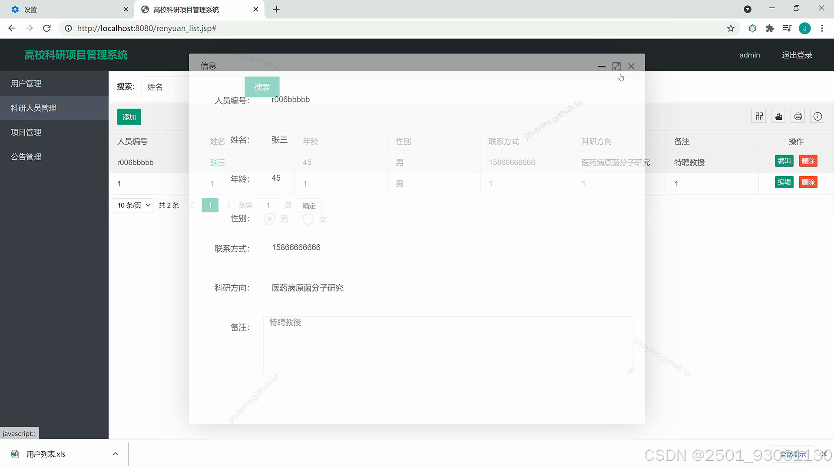Click 删除 for row 1
The image size is (834, 469).
(x=808, y=182)
